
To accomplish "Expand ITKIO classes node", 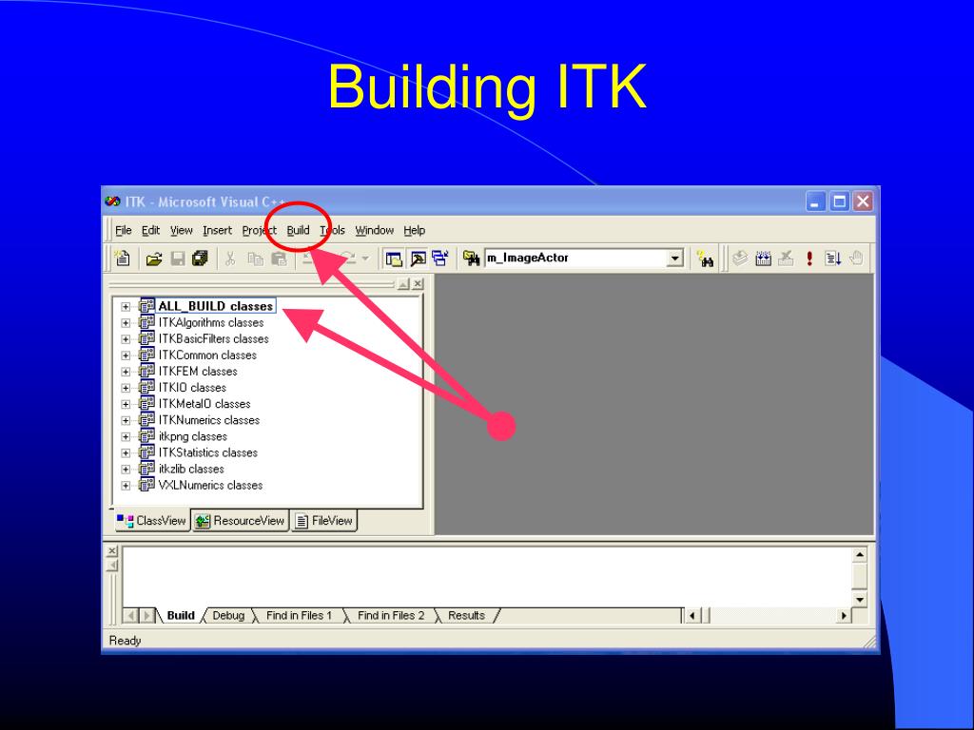I will pyautogui.click(x=126, y=388).
